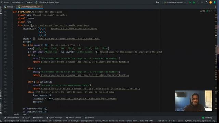The width and height of the screenshot is (219, 123).
Task: Change line separator LF in status bar
Action: click(x=166, y=121)
